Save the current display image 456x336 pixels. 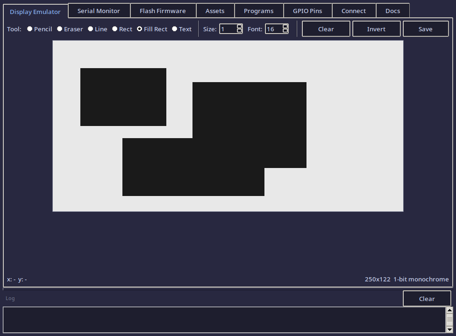(x=425, y=28)
